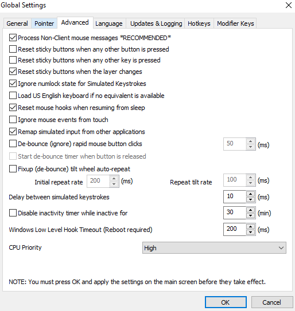295x311 pixels.
Task: Focus the hook timeout value field
Action: (x=235, y=229)
